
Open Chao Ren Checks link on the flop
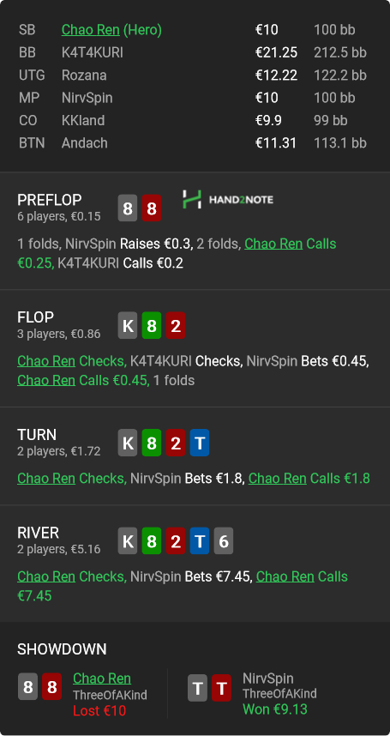pyautogui.click(x=46, y=361)
